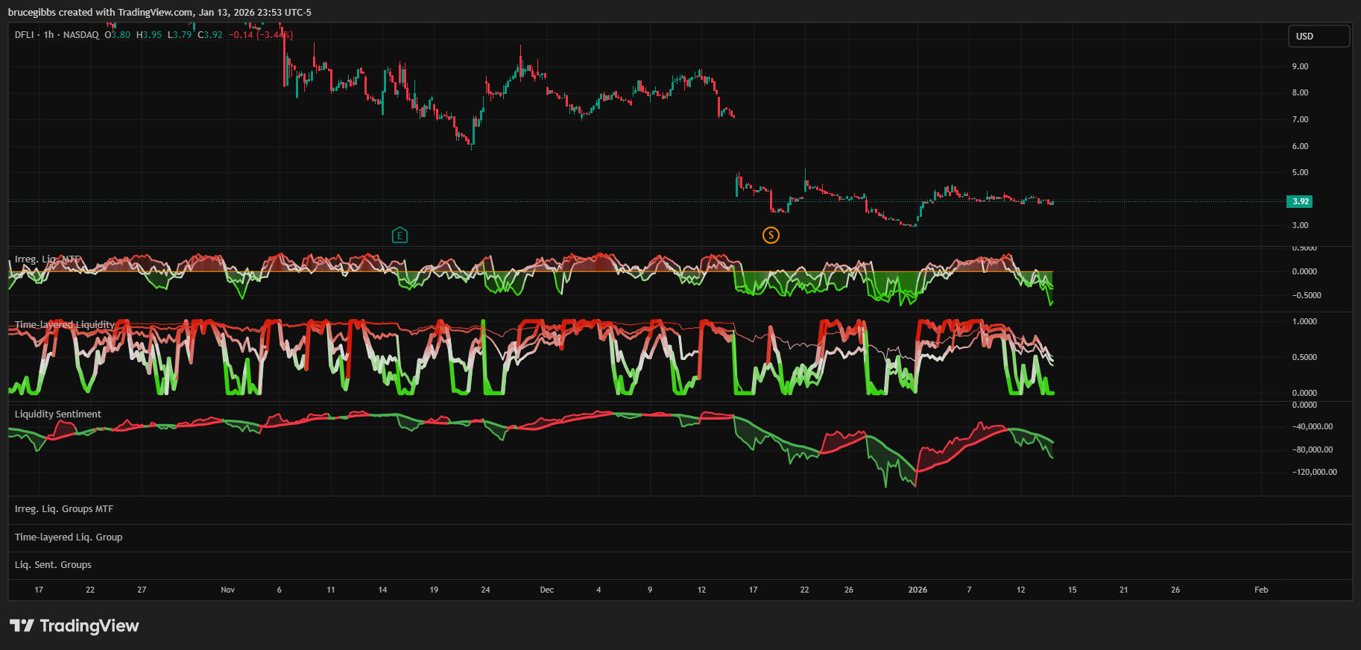The width and height of the screenshot is (1361, 650).
Task: Click the 'Dec' label on time axis
Action: point(546,590)
